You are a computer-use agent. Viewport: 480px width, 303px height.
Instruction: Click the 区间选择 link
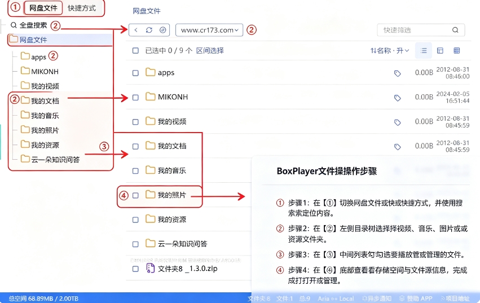[210, 51]
